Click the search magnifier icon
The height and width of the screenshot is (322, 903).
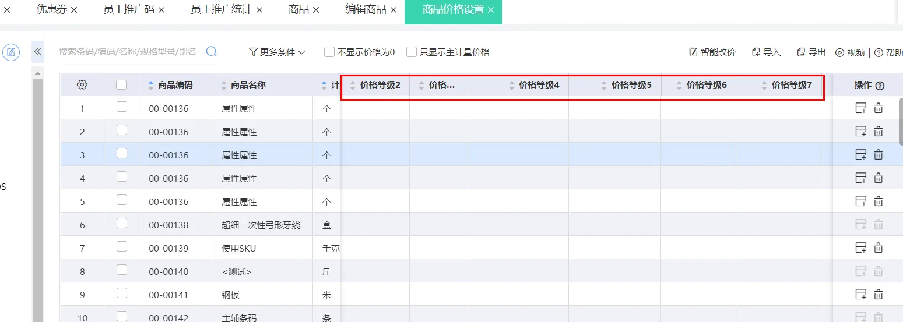[x=212, y=52]
